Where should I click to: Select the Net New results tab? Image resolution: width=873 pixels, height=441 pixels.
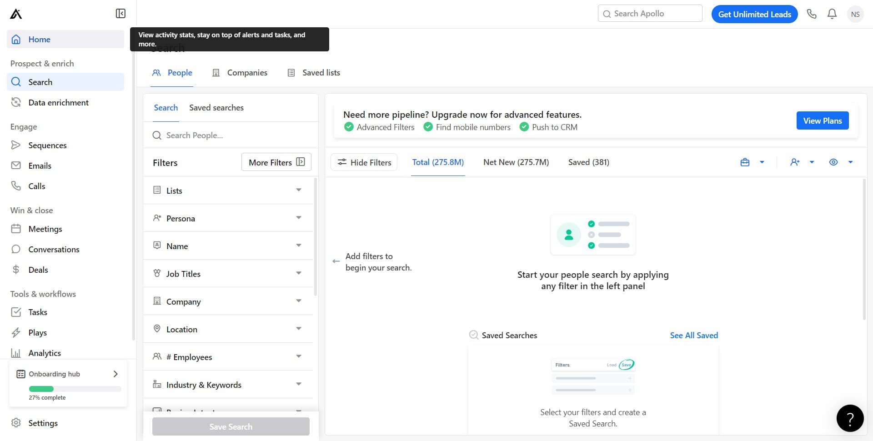point(516,162)
